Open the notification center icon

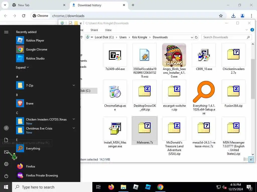(x=249, y=187)
